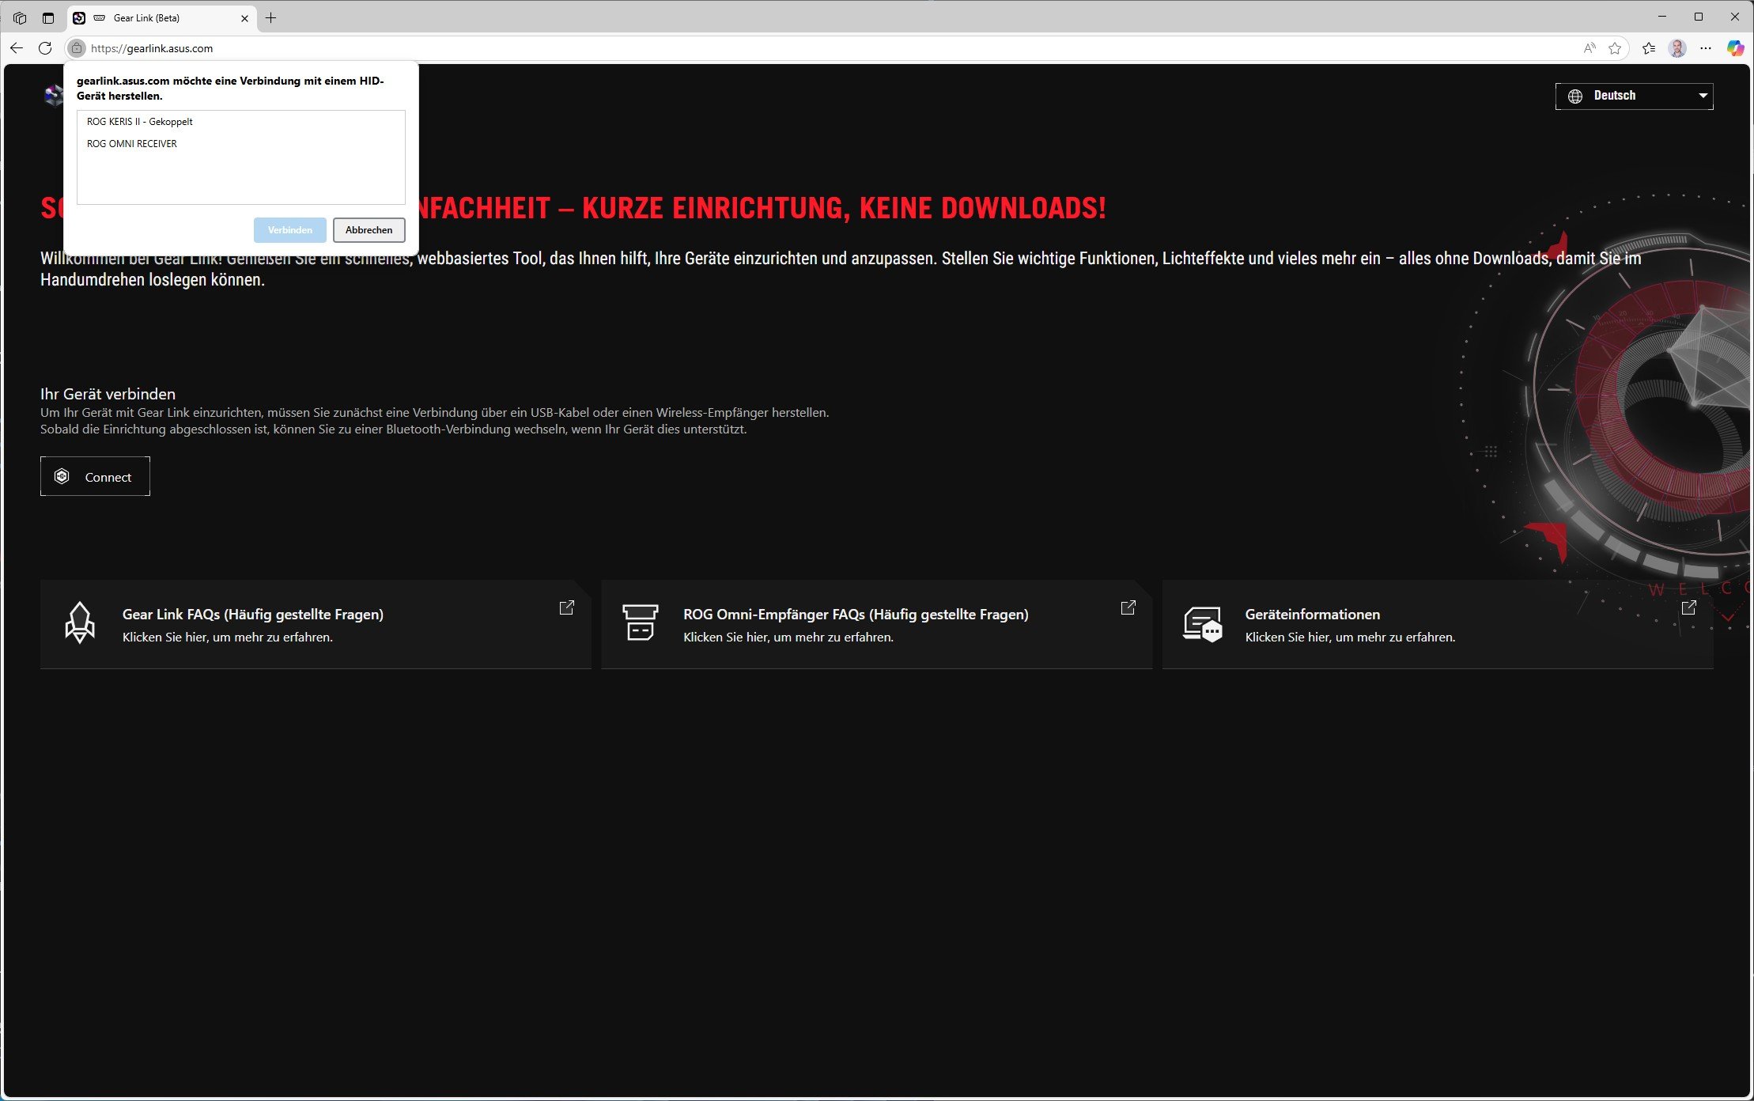Select ROG KERIS II device in list
1754x1101 pixels.
pos(140,122)
